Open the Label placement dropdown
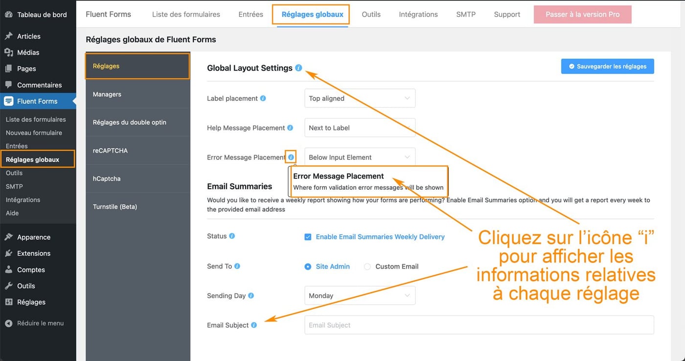 click(x=360, y=98)
